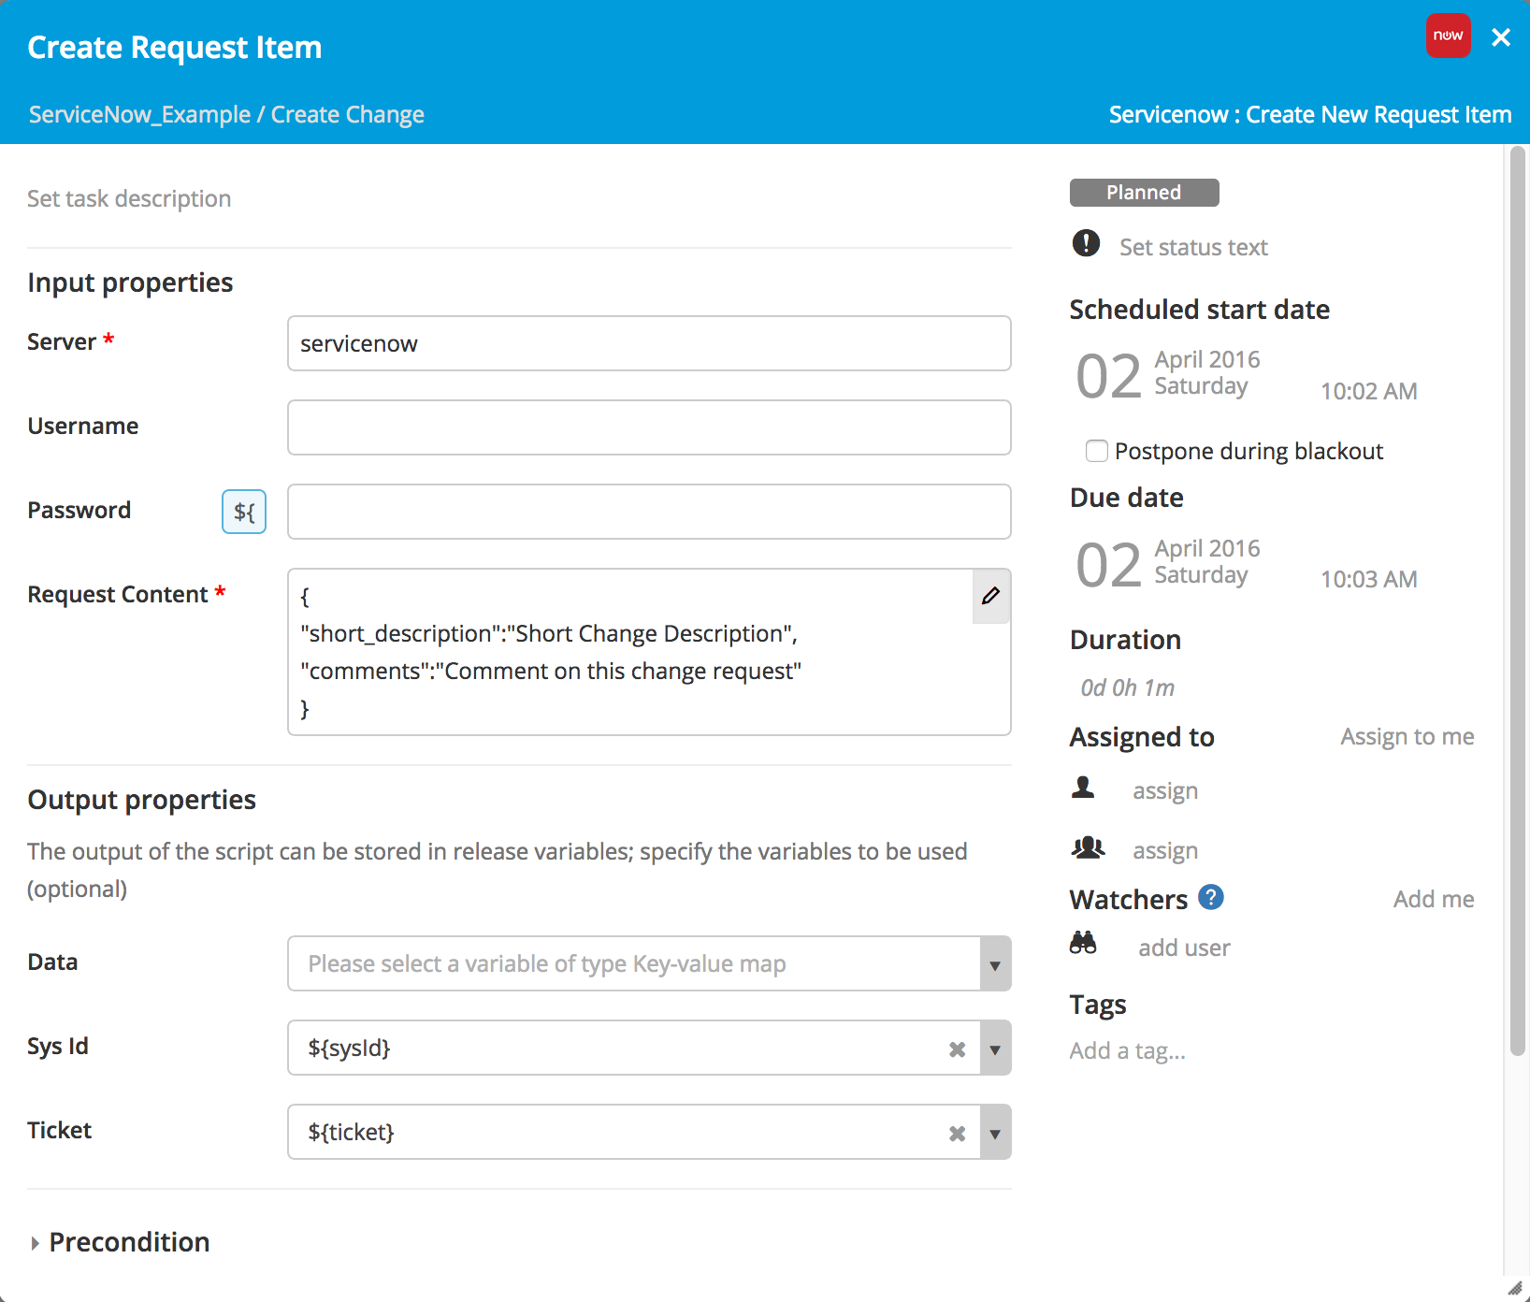Click the duration value 0d 0h 1m
The height and width of the screenshot is (1302, 1530).
pos(1128,687)
